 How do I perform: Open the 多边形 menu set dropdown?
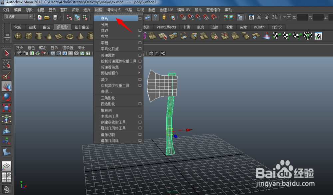pyautogui.click(x=18, y=17)
